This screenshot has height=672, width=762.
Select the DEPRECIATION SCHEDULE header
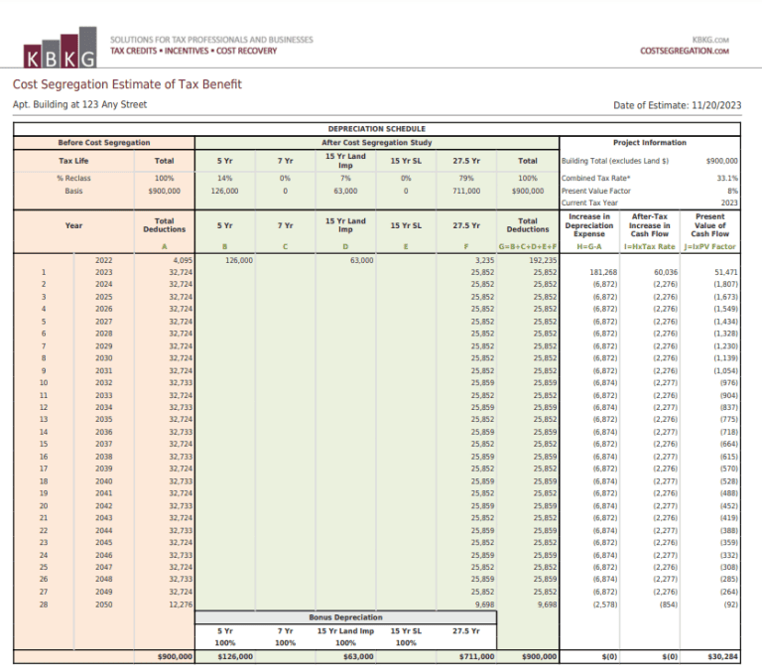376,129
